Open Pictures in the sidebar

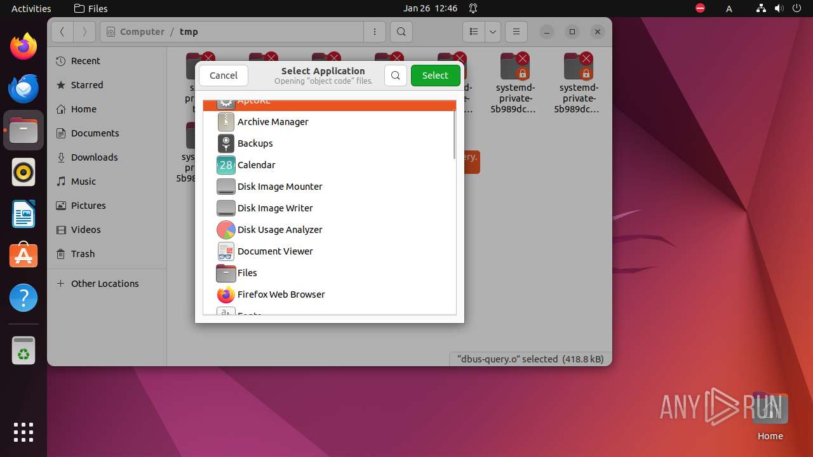click(x=107, y=206)
